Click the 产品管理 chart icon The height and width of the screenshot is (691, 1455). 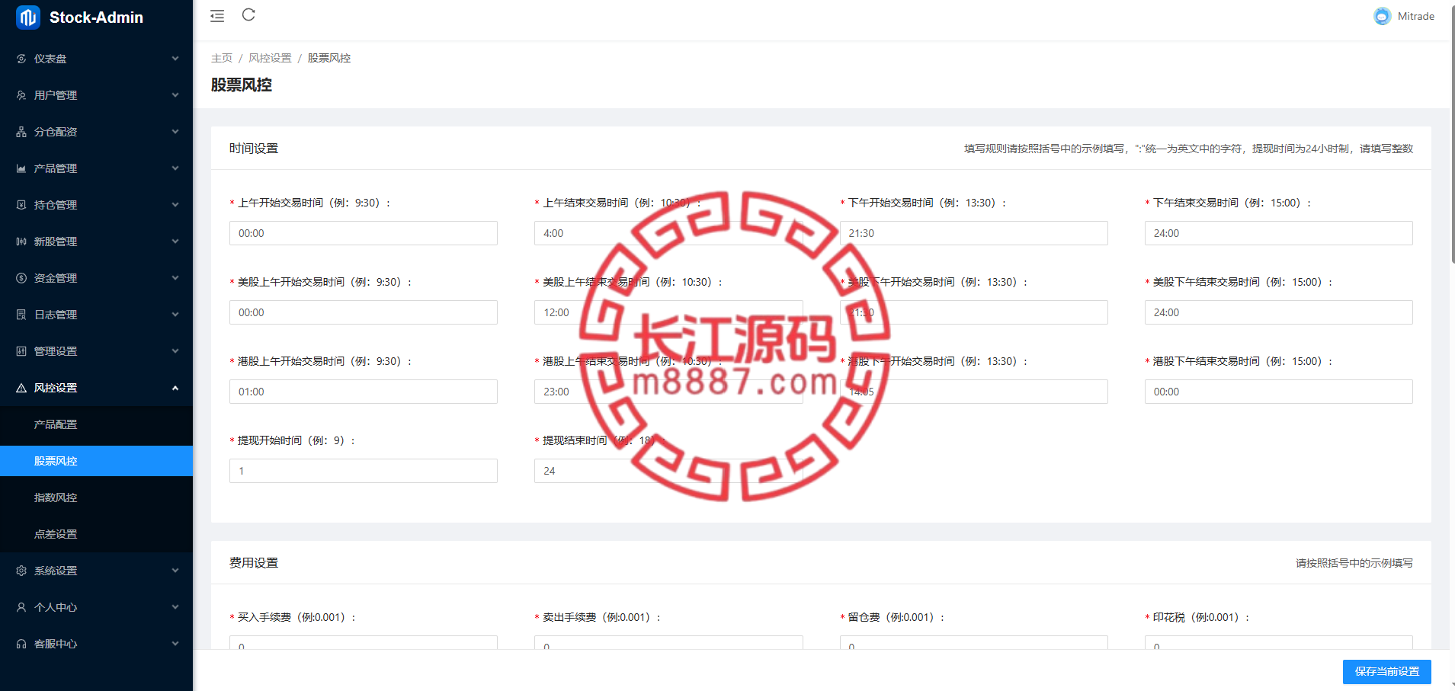click(x=21, y=168)
